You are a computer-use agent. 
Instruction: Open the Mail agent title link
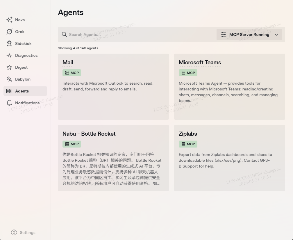(x=68, y=62)
